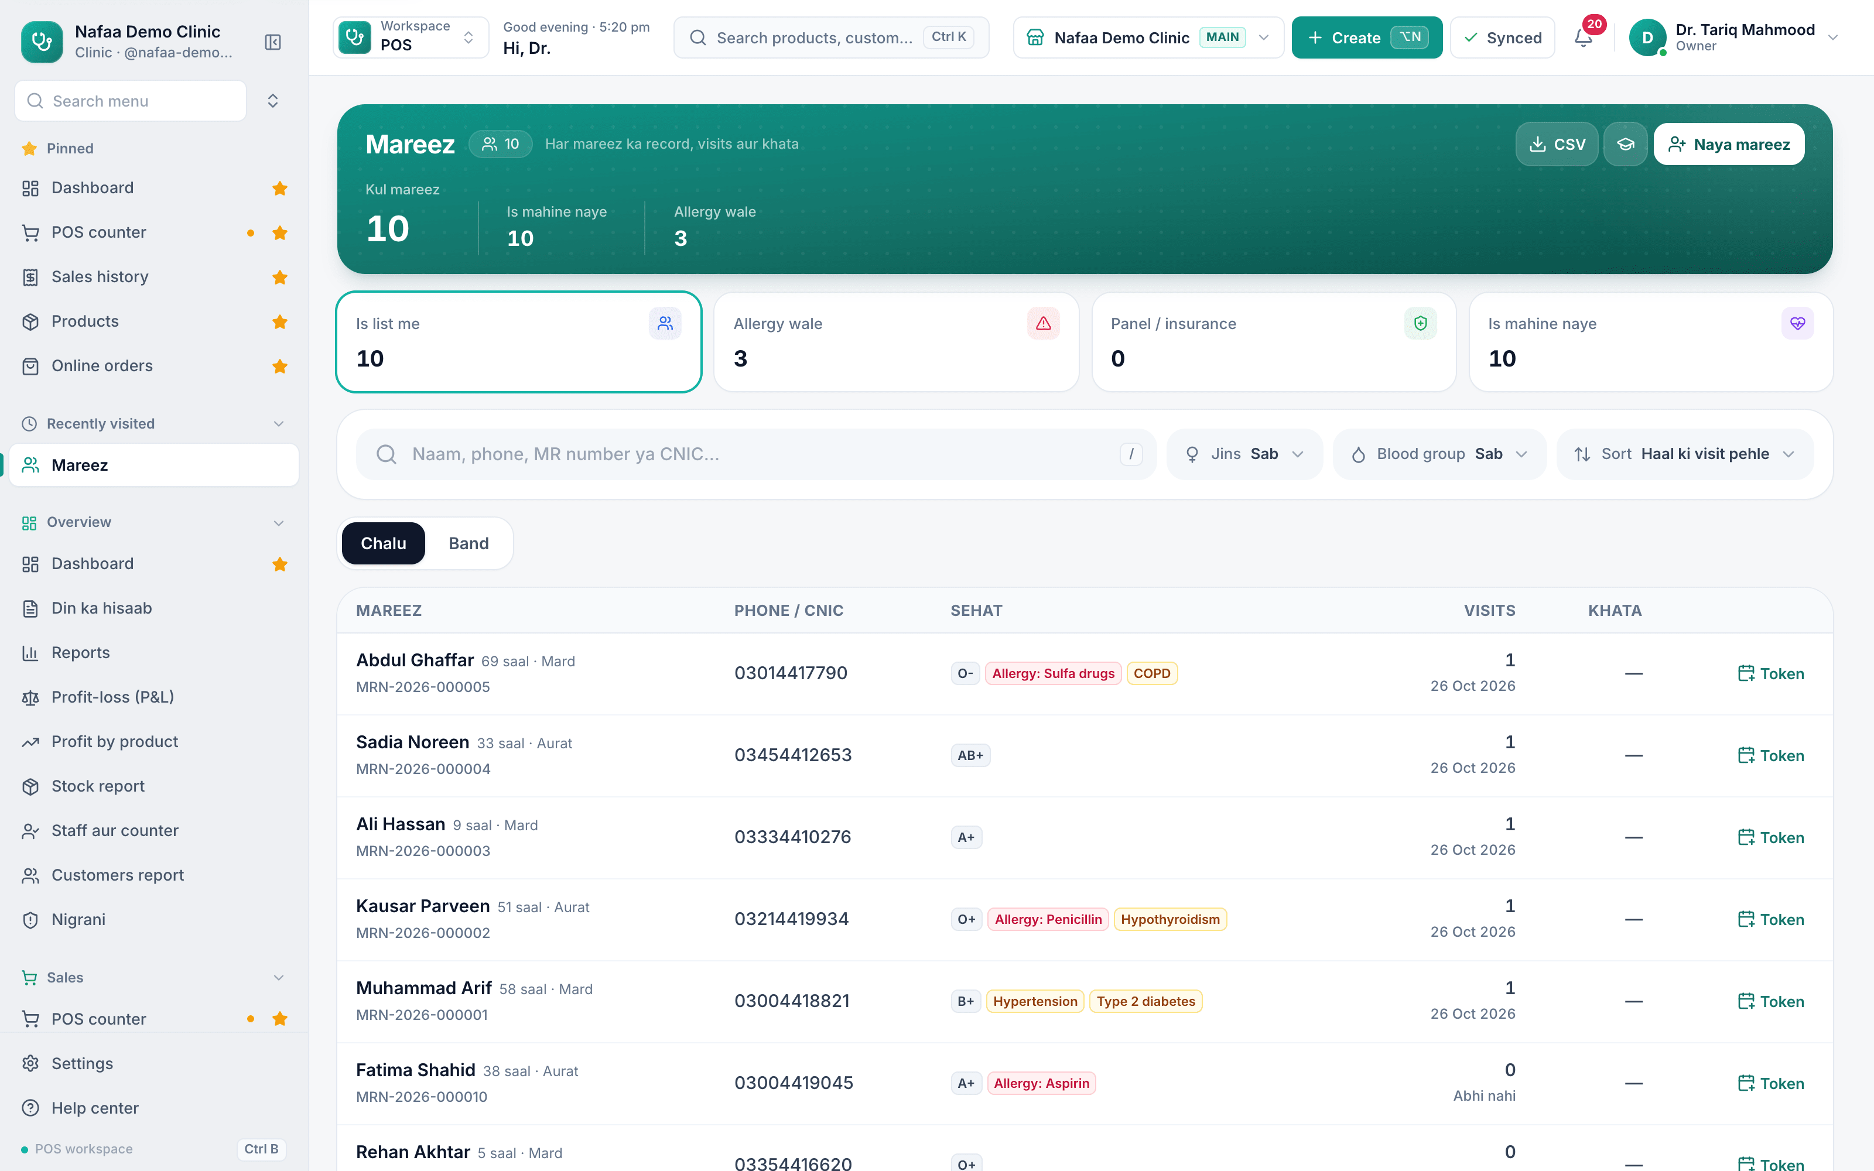The height and width of the screenshot is (1171, 1874).
Task: Collapse the sidebar panel icon
Action: click(x=272, y=42)
